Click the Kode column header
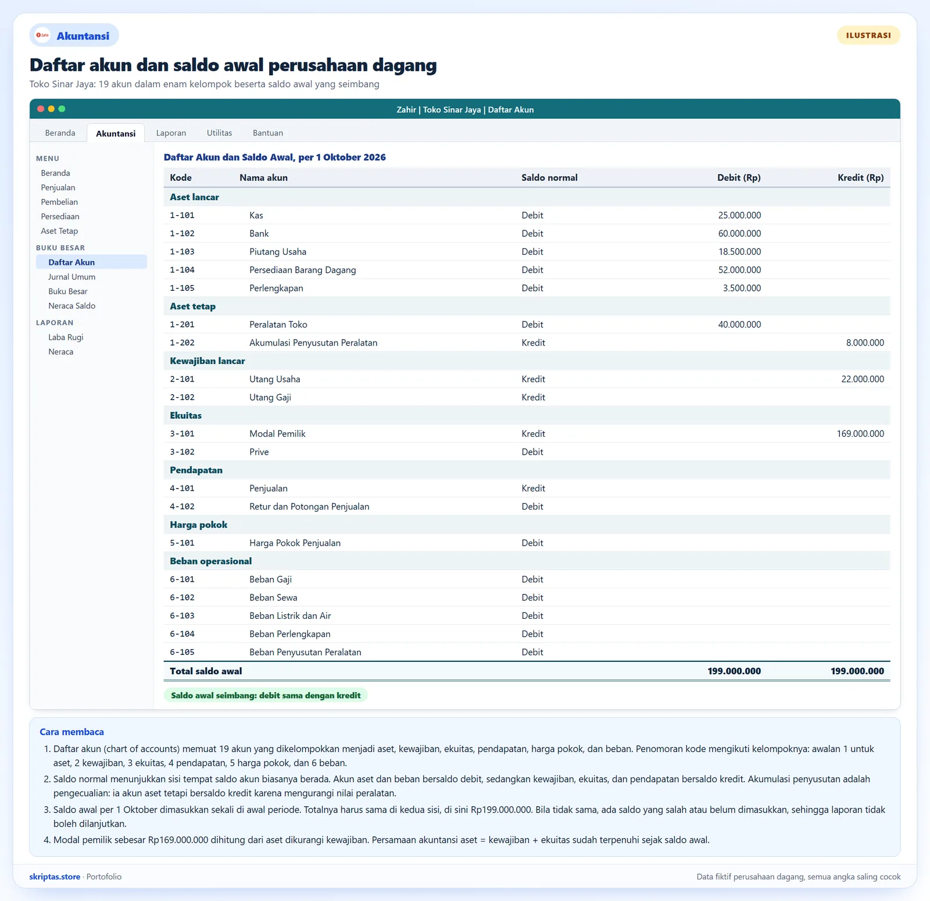The width and height of the screenshot is (930, 901). pyautogui.click(x=181, y=178)
